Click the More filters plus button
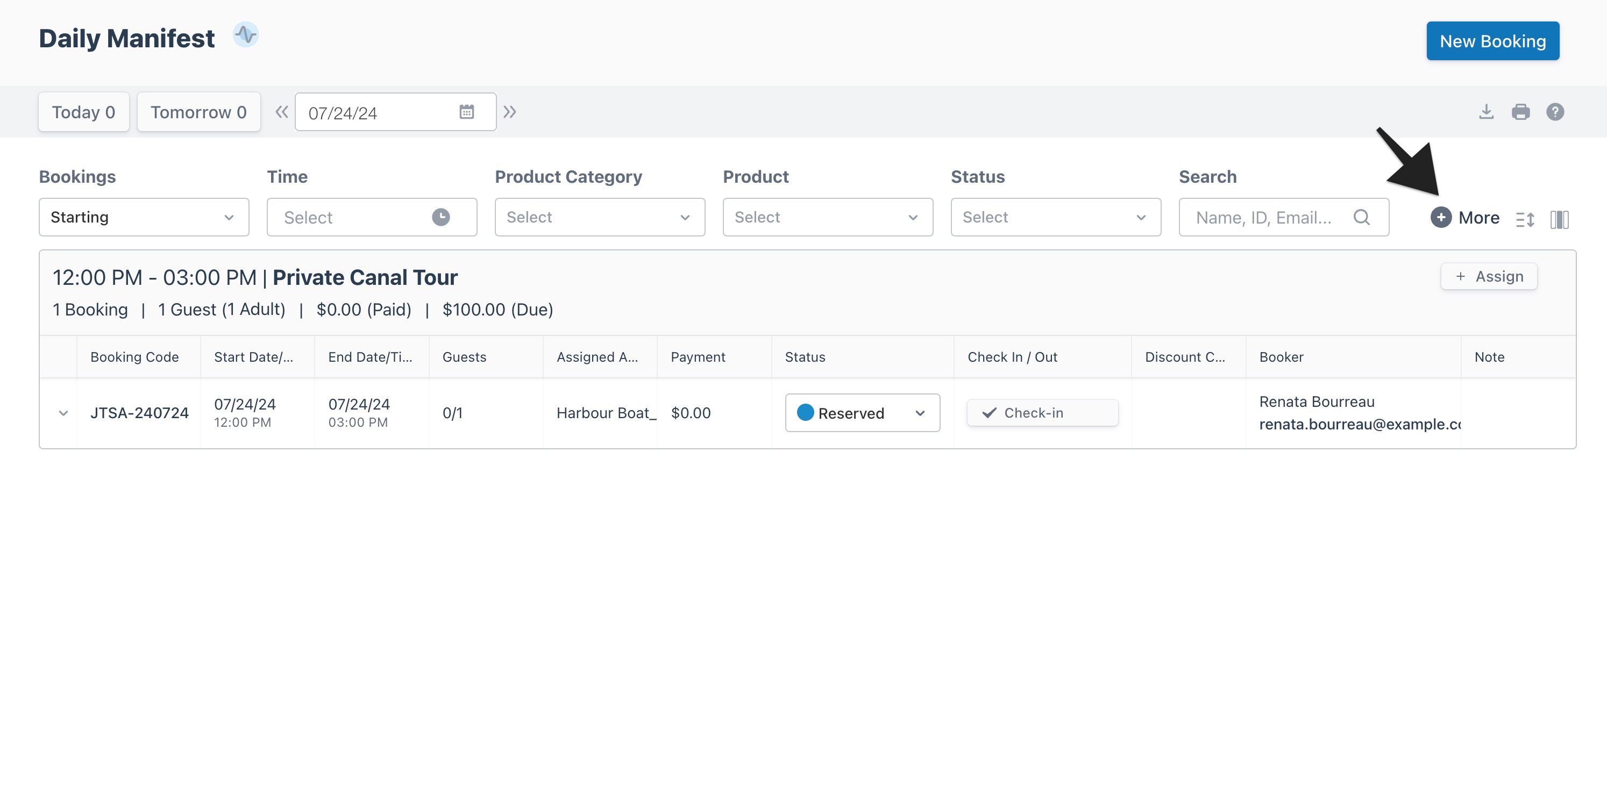 coord(1464,218)
